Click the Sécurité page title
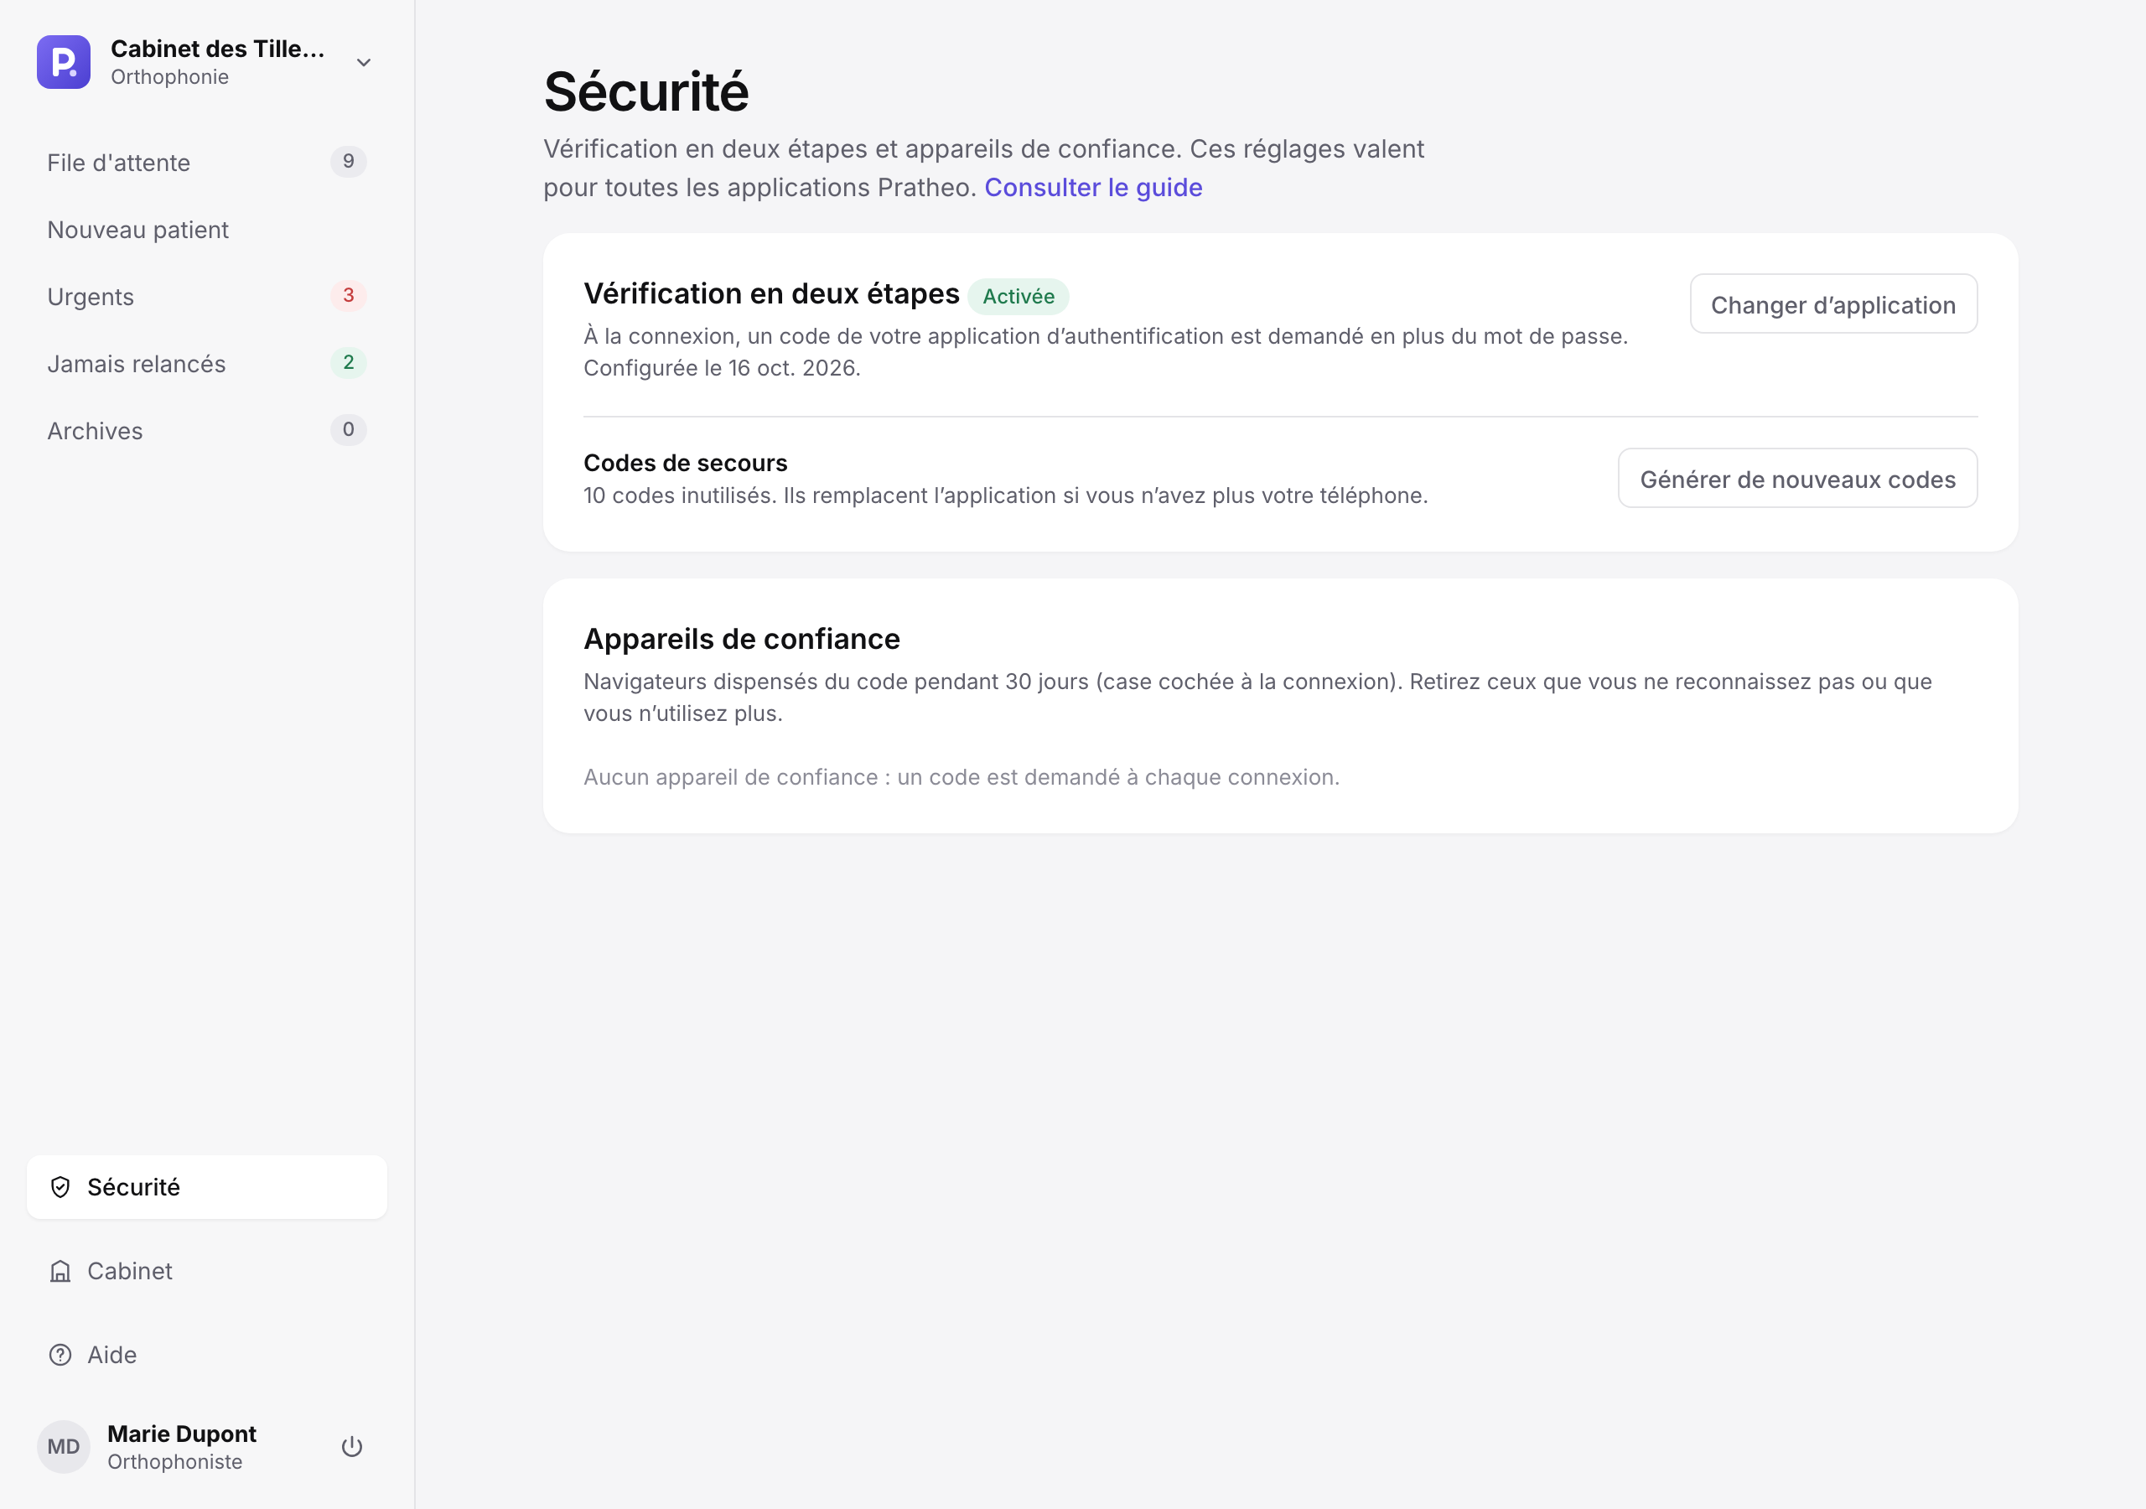This screenshot has height=1509, width=2146. [645, 91]
